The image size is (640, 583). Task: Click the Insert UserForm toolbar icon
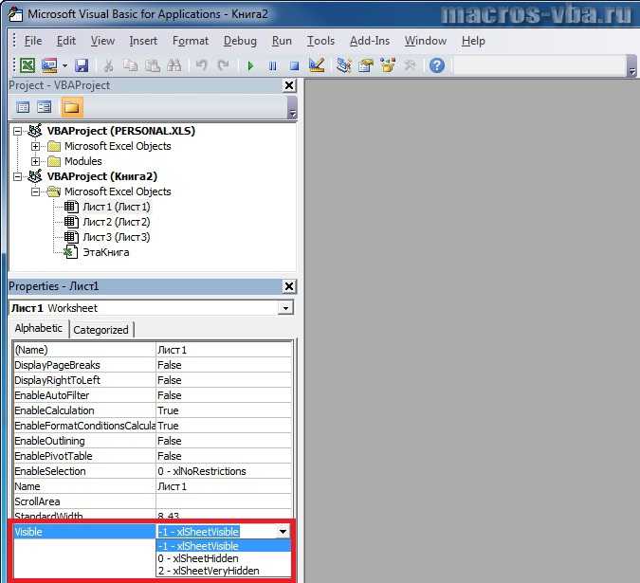(49, 65)
